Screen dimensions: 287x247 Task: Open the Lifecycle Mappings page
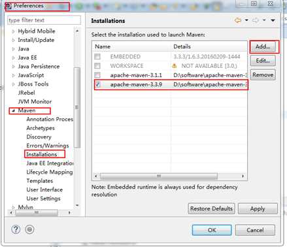coord(50,172)
